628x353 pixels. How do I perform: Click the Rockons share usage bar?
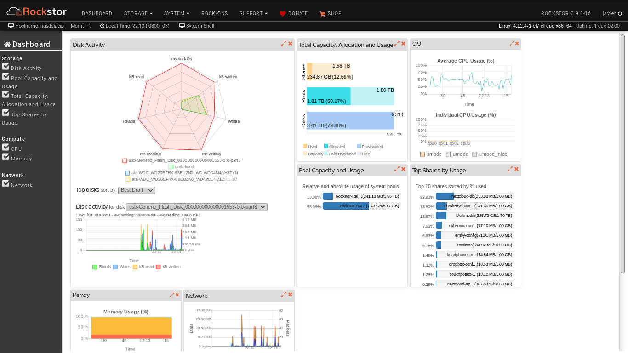click(475, 245)
